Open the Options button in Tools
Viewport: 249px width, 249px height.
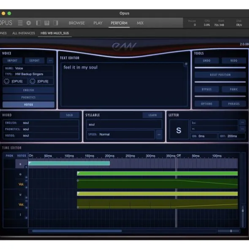click(x=206, y=104)
